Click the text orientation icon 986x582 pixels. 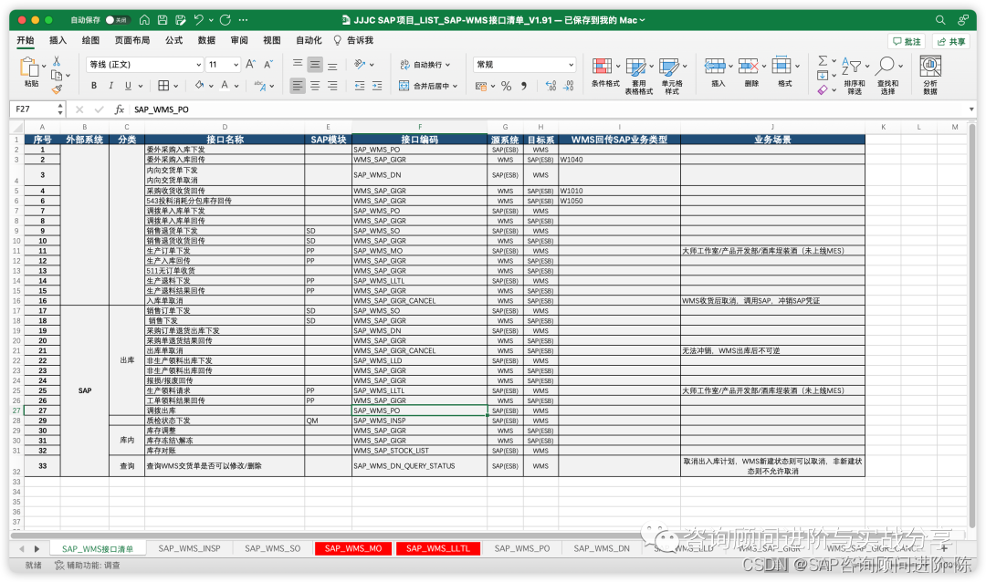tap(360, 64)
